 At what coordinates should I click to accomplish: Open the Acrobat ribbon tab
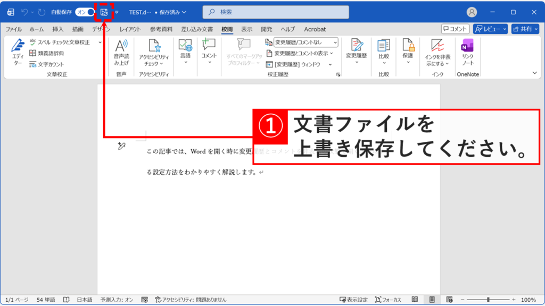316,29
